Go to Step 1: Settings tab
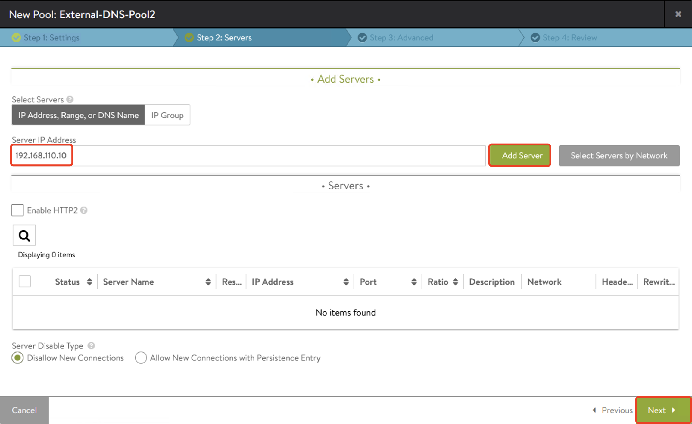The width and height of the screenshot is (692, 424). tap(51, 38)
